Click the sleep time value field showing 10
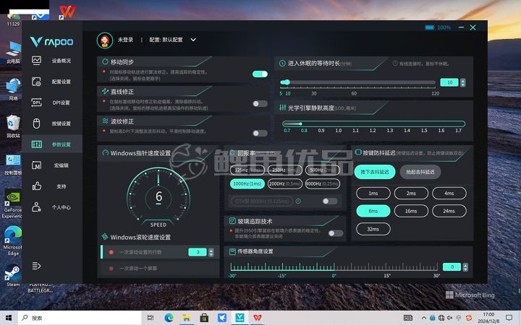521x325 pixels. 449,82
